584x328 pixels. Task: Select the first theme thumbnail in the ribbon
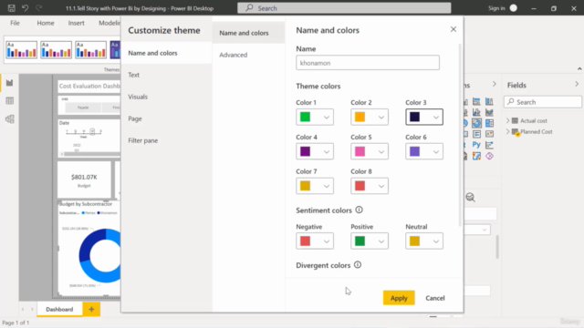(21, 50)
